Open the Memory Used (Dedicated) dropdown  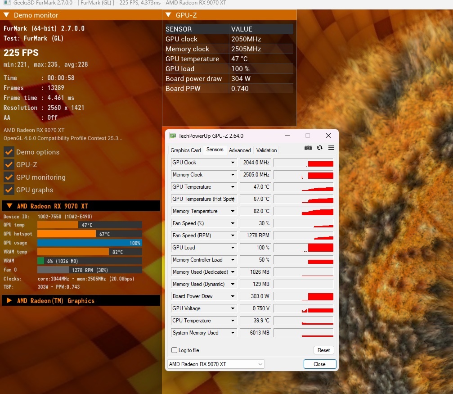pyautogui.click(x=233, y=272)
